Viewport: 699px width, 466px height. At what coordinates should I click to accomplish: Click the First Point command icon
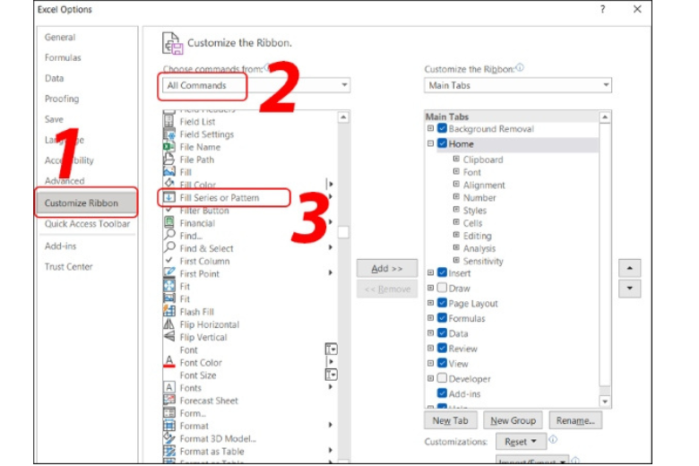click(169, 273)
